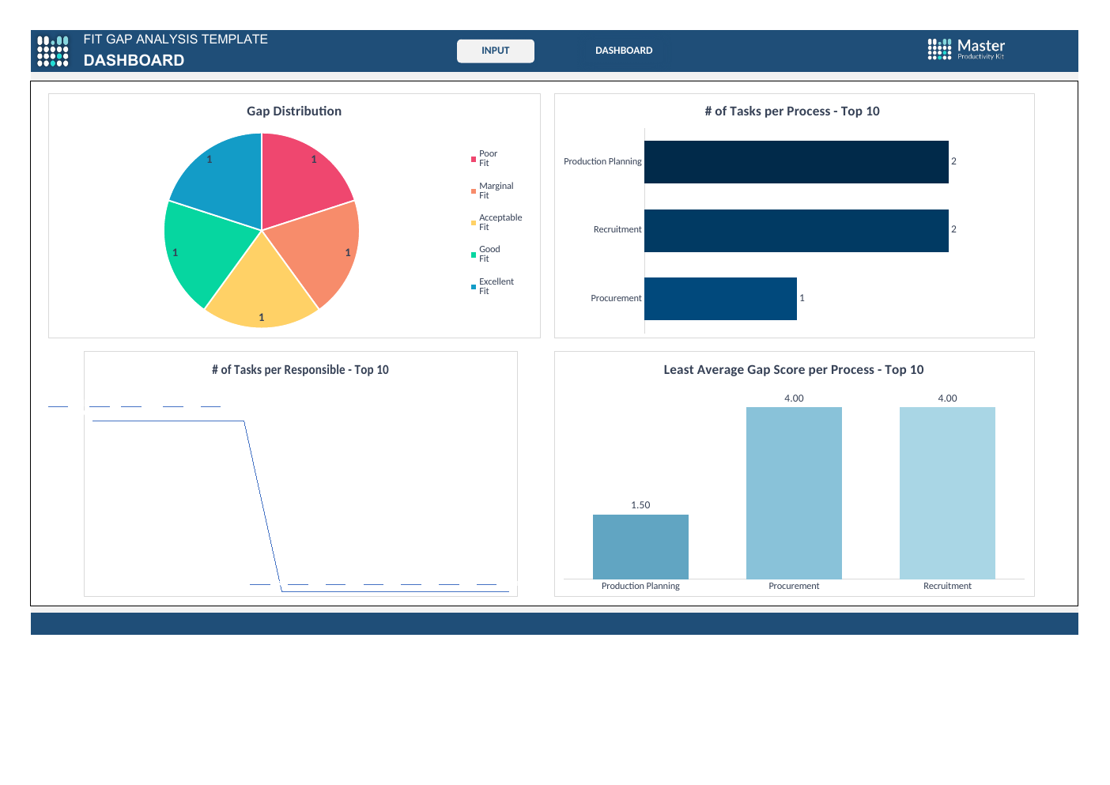Select the Poor Fit legend swatch
The height and width of the screenshot is (785, 1110).
[474, 159]
